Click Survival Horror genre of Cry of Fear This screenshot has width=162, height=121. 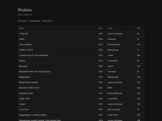114,109
